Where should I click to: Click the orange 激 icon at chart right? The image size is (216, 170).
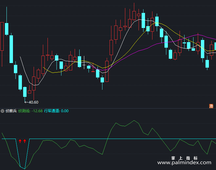pyautogui.click(x=211, y=106)
